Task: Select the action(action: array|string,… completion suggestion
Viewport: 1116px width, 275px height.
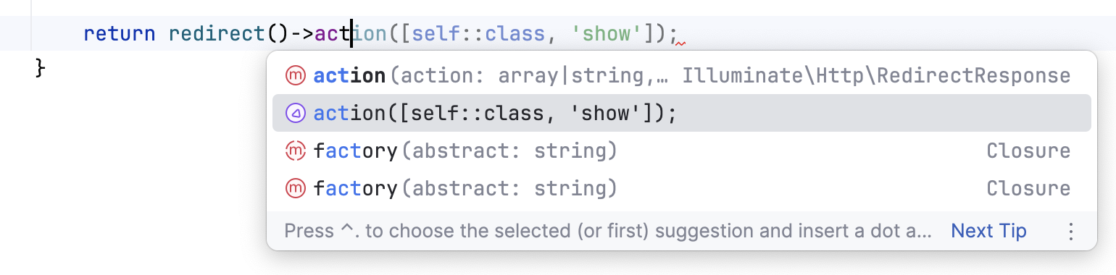Action: coord(681,75)
